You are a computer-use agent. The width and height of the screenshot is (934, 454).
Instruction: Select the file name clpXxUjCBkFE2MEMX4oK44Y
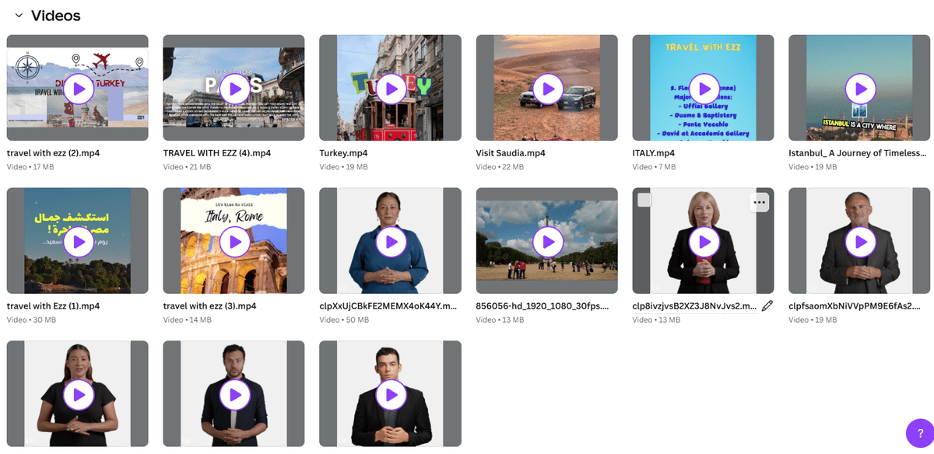click(x=387, y=306)
